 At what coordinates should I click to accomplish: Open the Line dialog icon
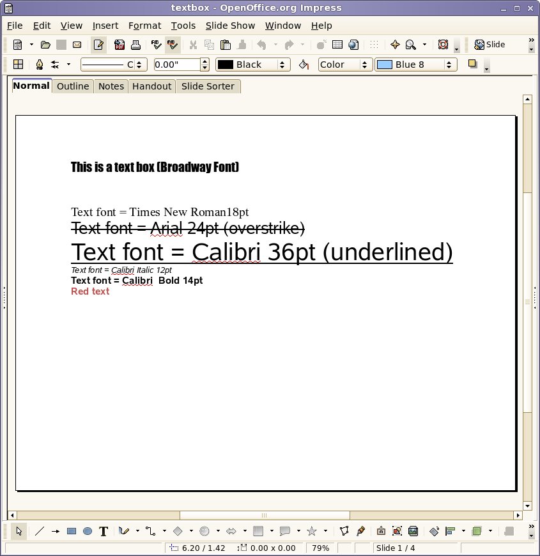pos(40,65)
